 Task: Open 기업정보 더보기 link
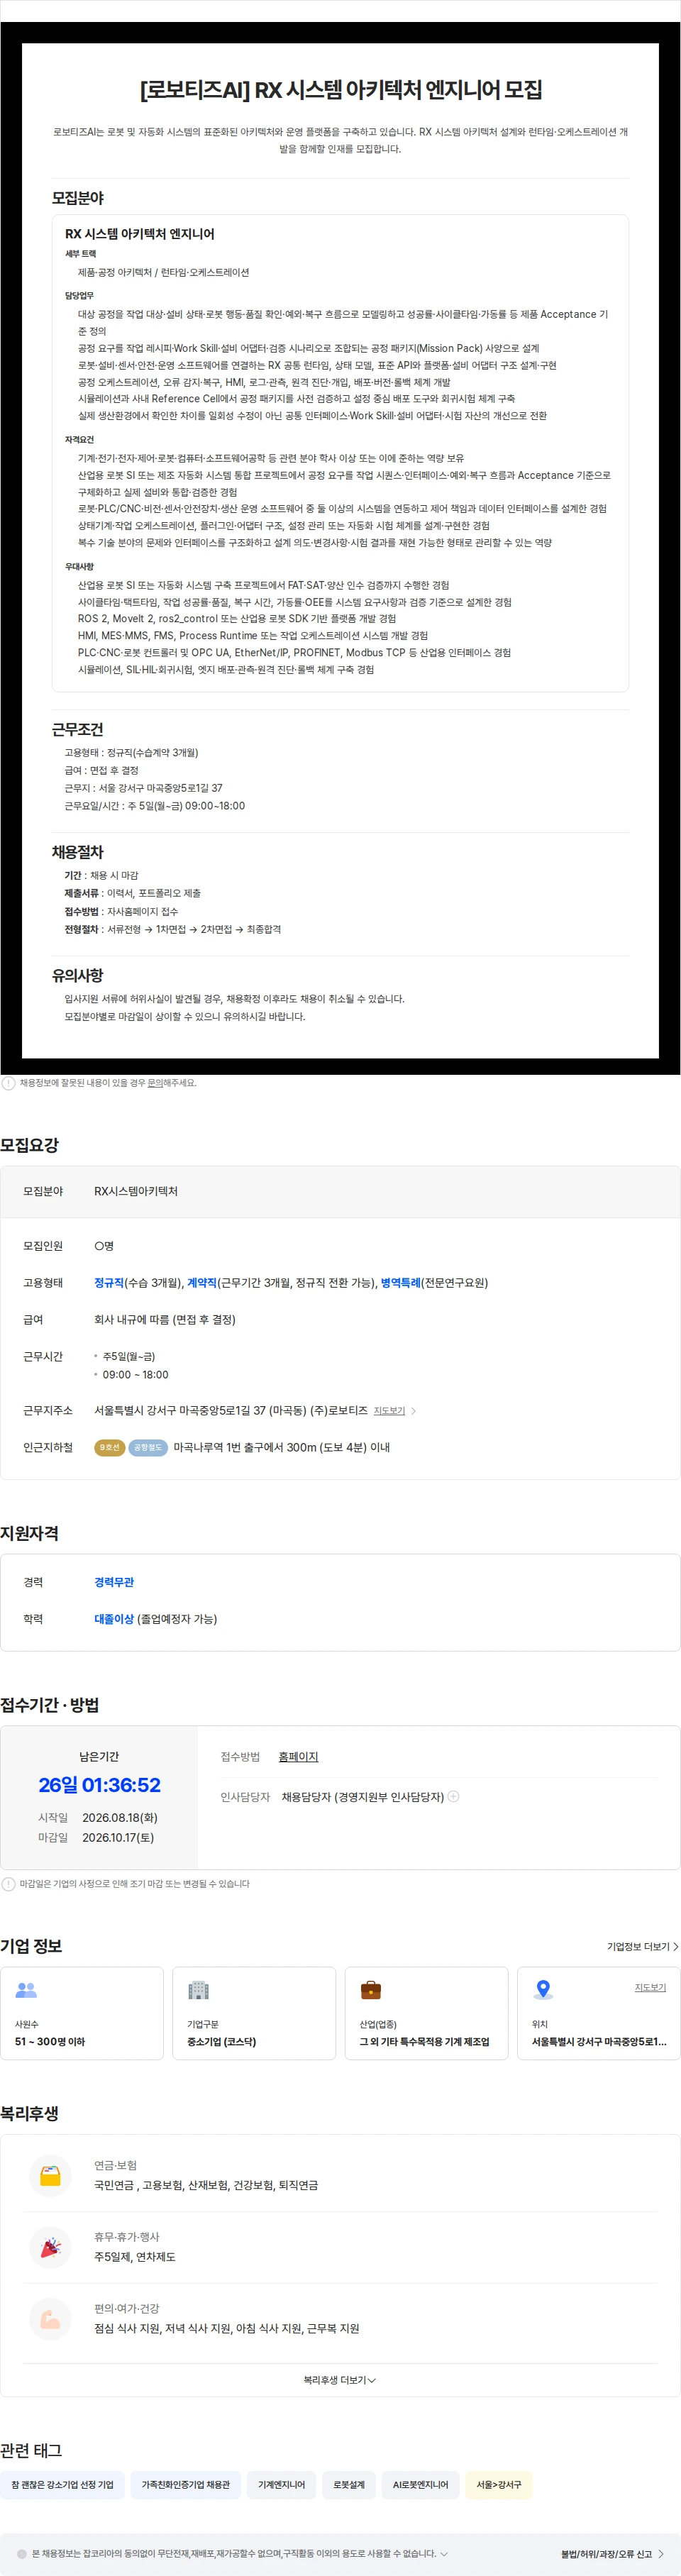point(643,1947)
